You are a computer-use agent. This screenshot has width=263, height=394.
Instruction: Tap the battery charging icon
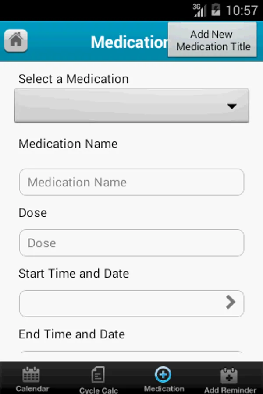[216, 10]
